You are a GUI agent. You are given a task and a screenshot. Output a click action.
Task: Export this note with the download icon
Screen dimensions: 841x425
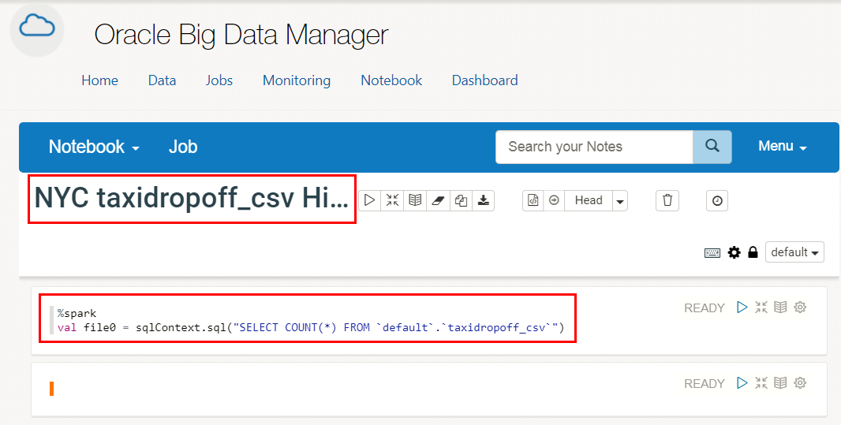point(484,201)
